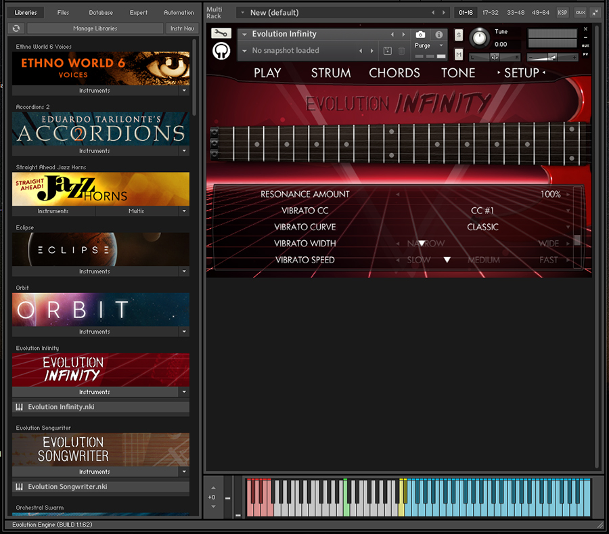The height and width of the screenshot is (534, 609).
Task: Expand Accordions 2 library options arrow
Action: (184, 151)
